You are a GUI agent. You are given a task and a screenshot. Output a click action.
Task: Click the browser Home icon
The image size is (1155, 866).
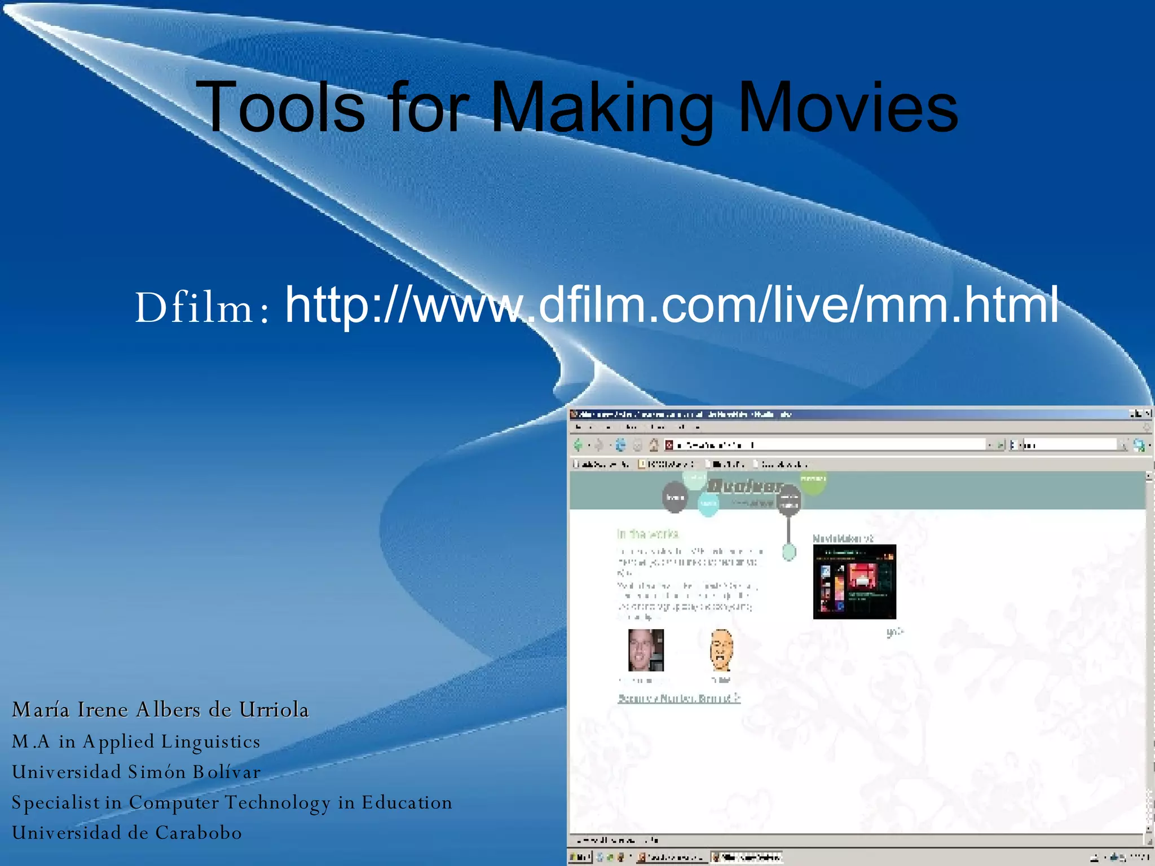pos(654,445)
